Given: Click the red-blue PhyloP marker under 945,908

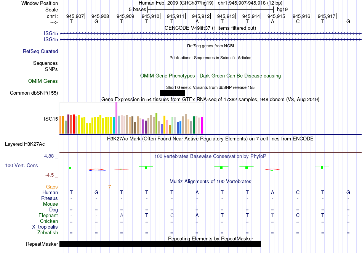Looking at the screenshot, I should click(97, 170).
